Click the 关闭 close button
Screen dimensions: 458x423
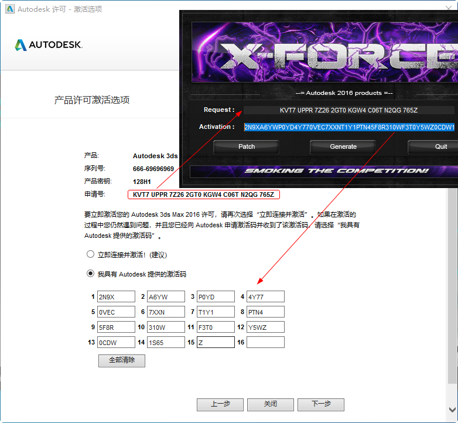pyautogui.click(x=270, y=404)
